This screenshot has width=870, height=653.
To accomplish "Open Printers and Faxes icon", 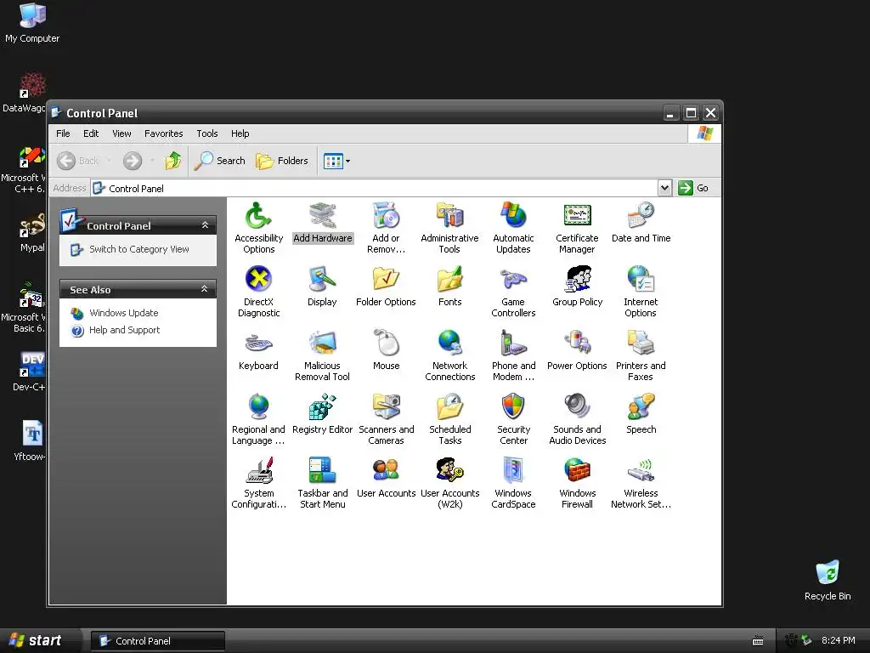I will click(641, 355).
